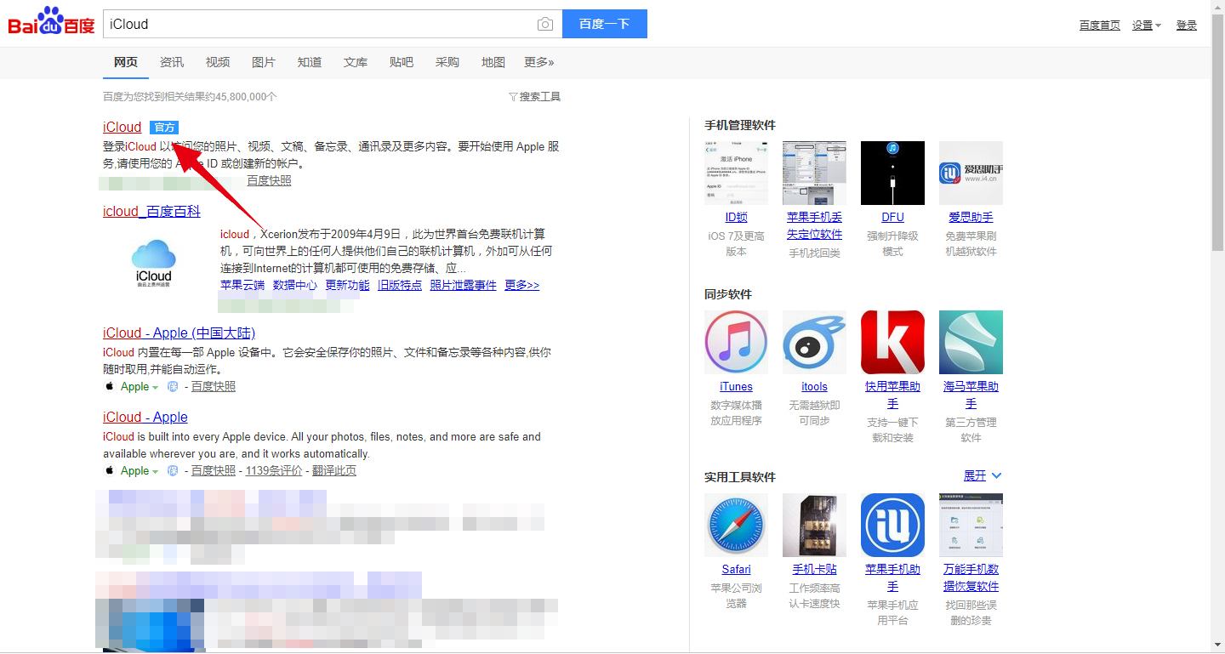1225x654 pixels.
Task: Open the Safari text link
Action: point(736,570)
